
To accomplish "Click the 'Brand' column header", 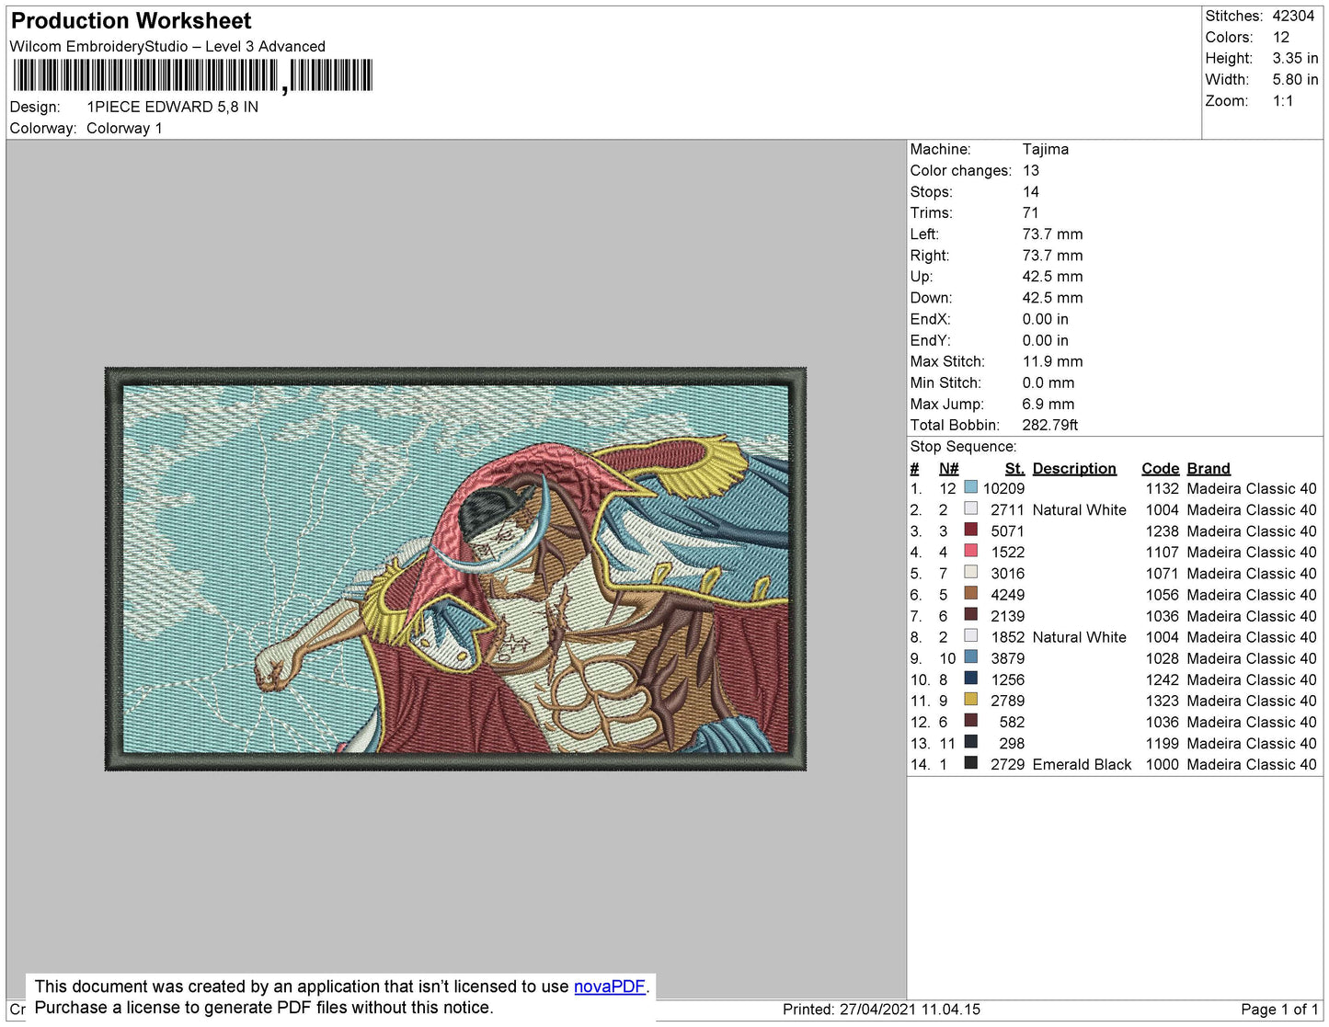I will click(1209, 468).
